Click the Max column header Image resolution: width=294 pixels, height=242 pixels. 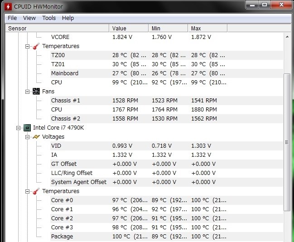[x=207, y=29]
